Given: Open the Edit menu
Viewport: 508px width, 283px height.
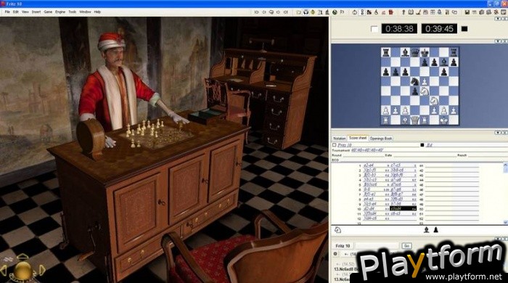Looking at the screenshot, I should click(15, 12).
